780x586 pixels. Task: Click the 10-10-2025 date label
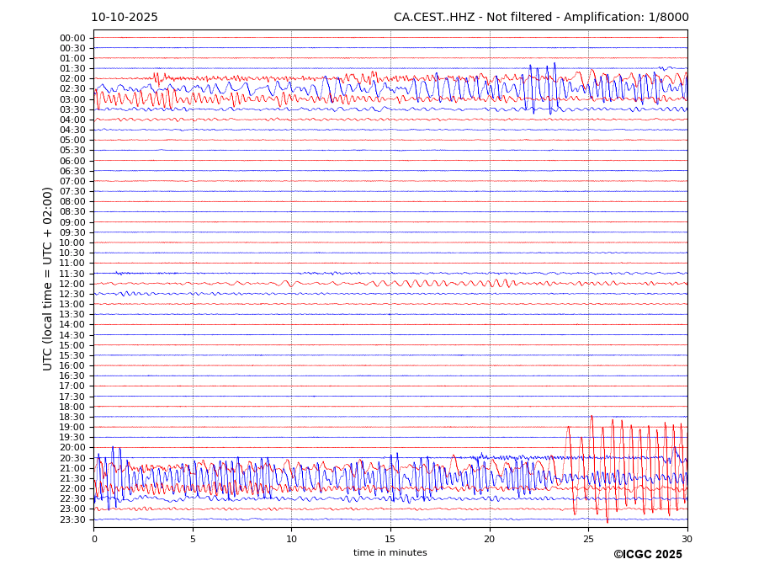pos(125,18)
